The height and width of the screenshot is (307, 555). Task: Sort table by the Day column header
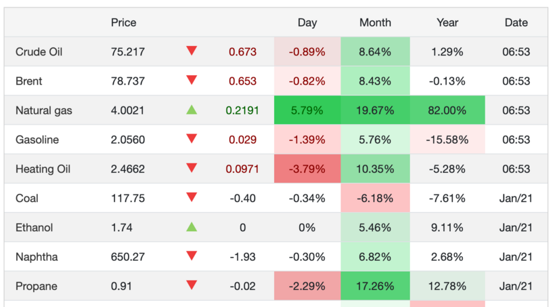307,22
